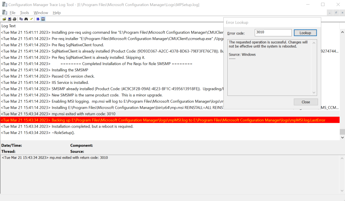Restore down the MPSetup.log child document window
This screenshot has width=345, height=201.
coord(336,13)
